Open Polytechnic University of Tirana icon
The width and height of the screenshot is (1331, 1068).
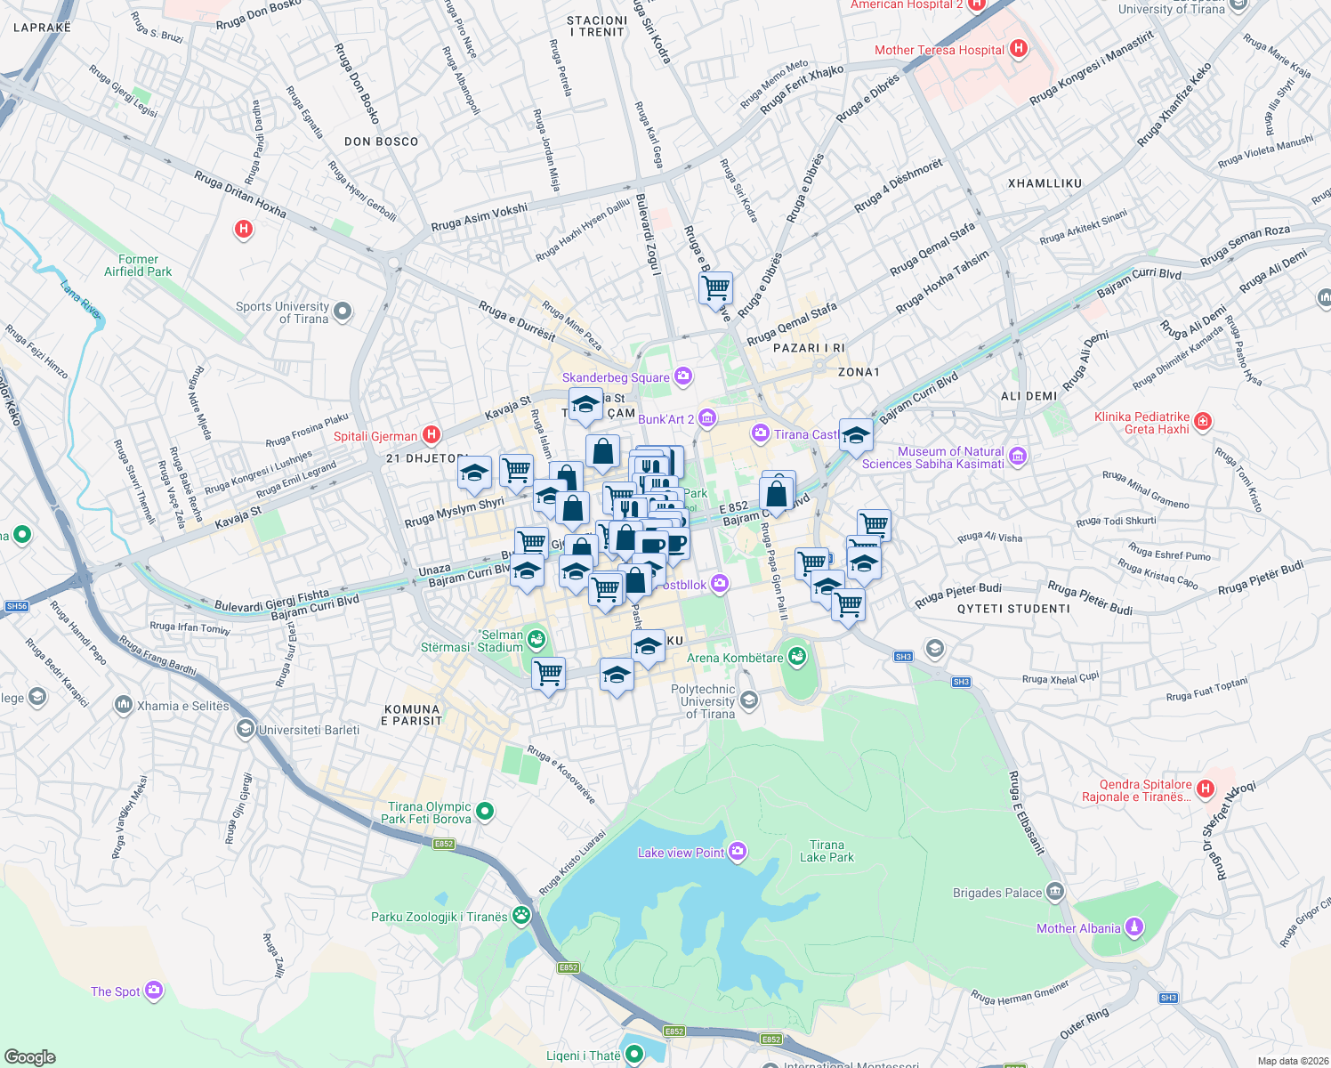(749, 700)
